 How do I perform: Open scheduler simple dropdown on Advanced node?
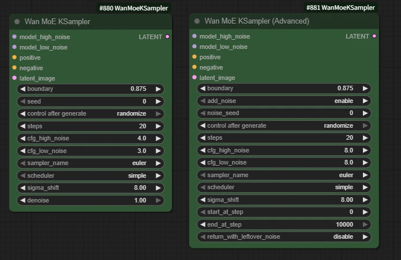pyautogui.click(x=283, y=188)
